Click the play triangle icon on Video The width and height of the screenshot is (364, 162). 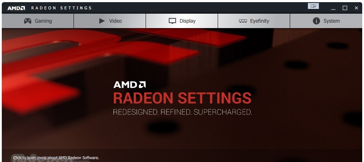click(102, 21)
